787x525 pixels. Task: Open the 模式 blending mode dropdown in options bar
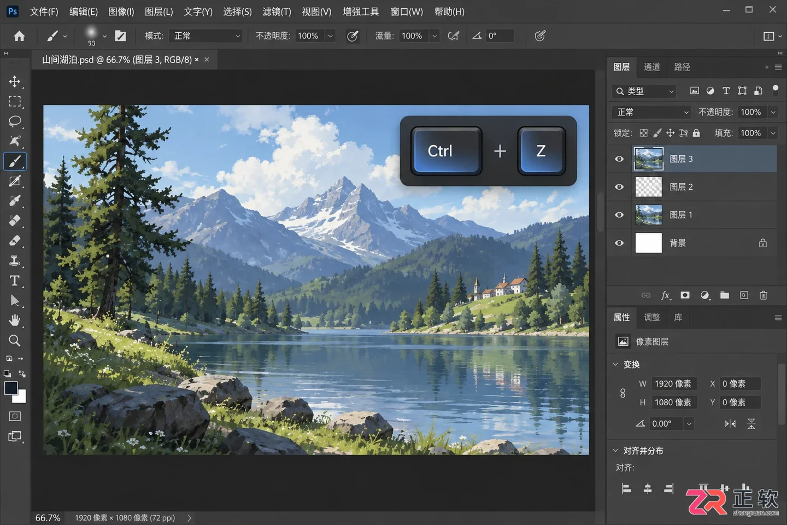(x=206, y=36)
